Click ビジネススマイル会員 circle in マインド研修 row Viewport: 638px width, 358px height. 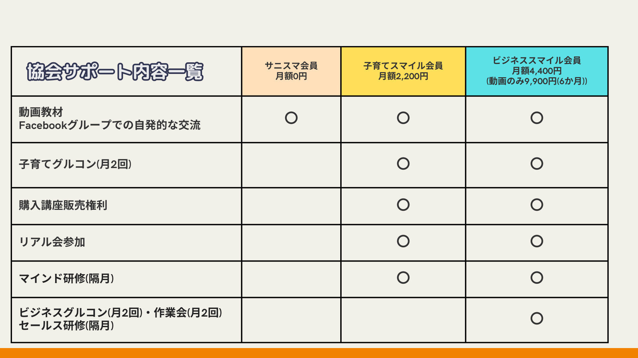click(537, 278)
